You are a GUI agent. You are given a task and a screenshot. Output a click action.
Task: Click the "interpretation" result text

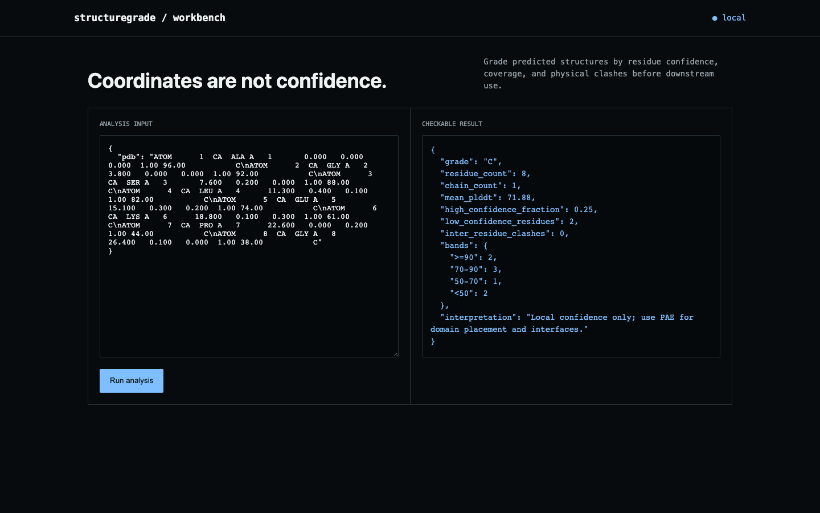tap(562, 323)
